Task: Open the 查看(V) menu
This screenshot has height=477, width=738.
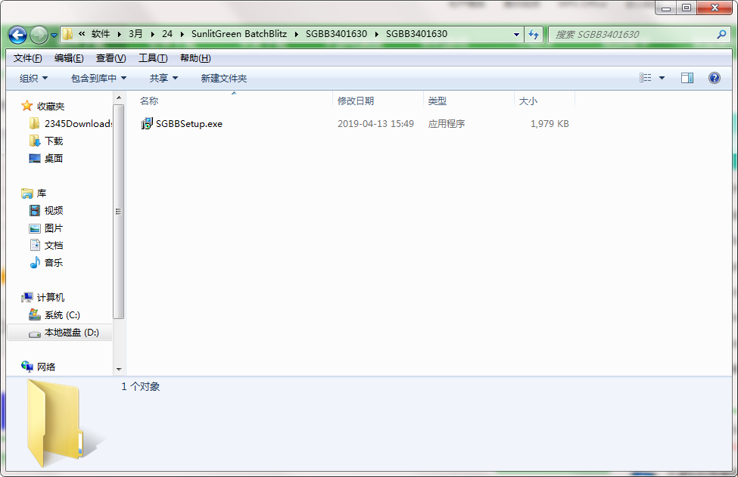Action: pos(111,58)
